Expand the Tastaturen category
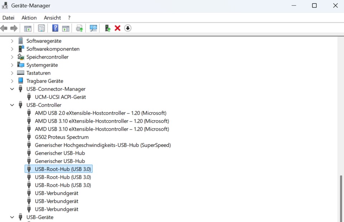 [12, 73]
